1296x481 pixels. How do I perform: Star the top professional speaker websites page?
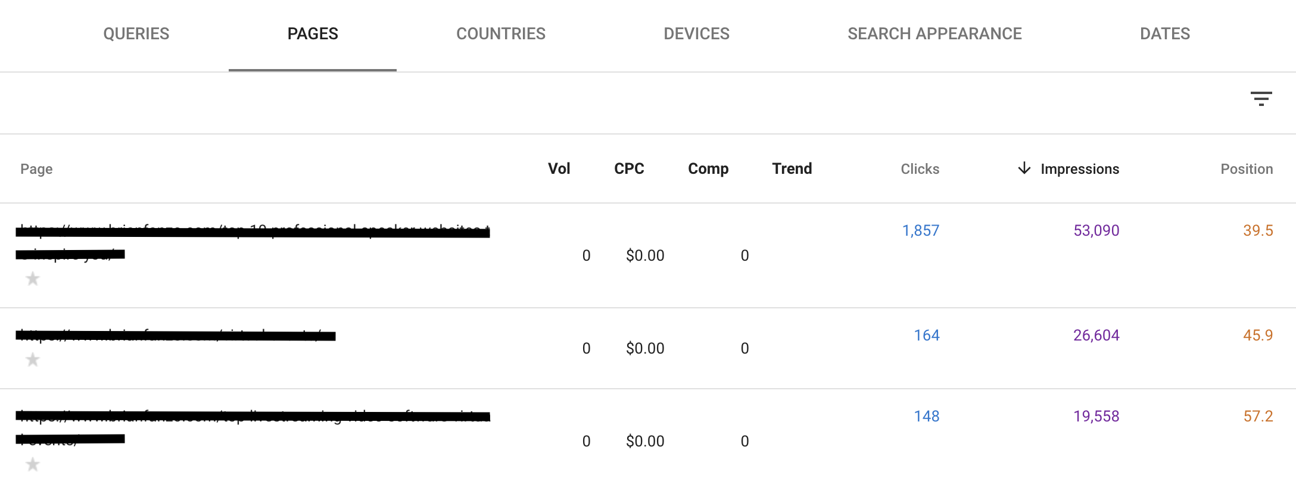click(x=33, y=277)
